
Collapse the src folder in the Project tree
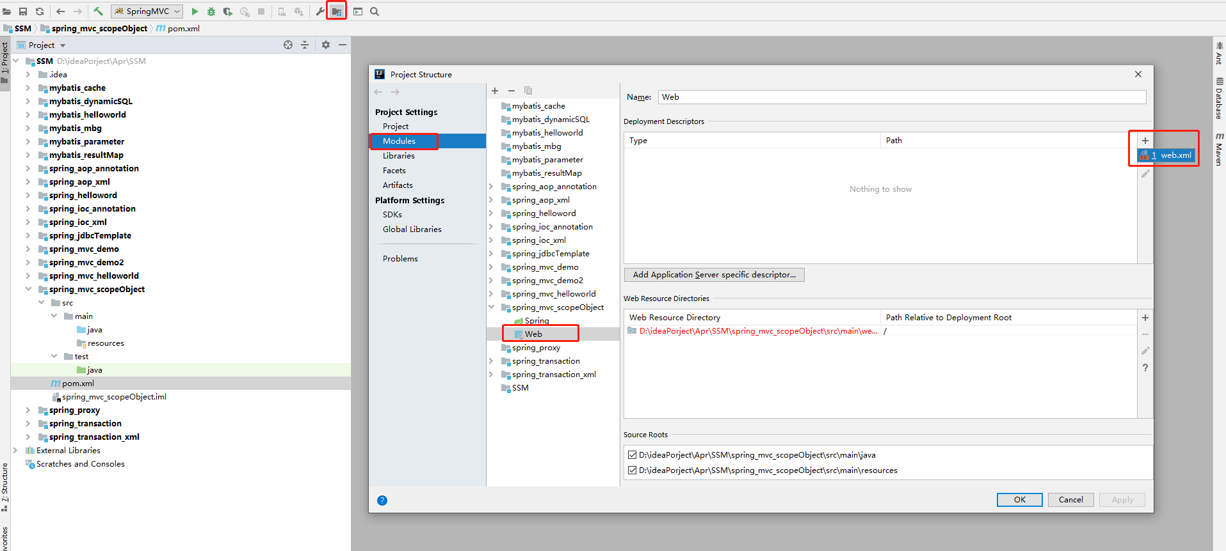pyautogui.click(x=41, y=303)
